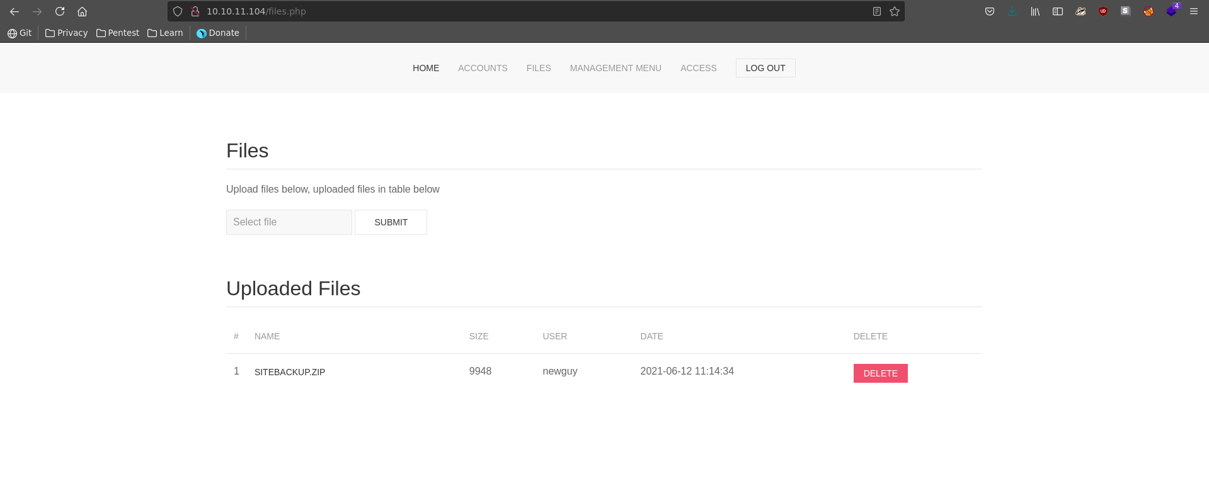
Task: Open the uBlock Origin extension
Action: click(1103, 11)
